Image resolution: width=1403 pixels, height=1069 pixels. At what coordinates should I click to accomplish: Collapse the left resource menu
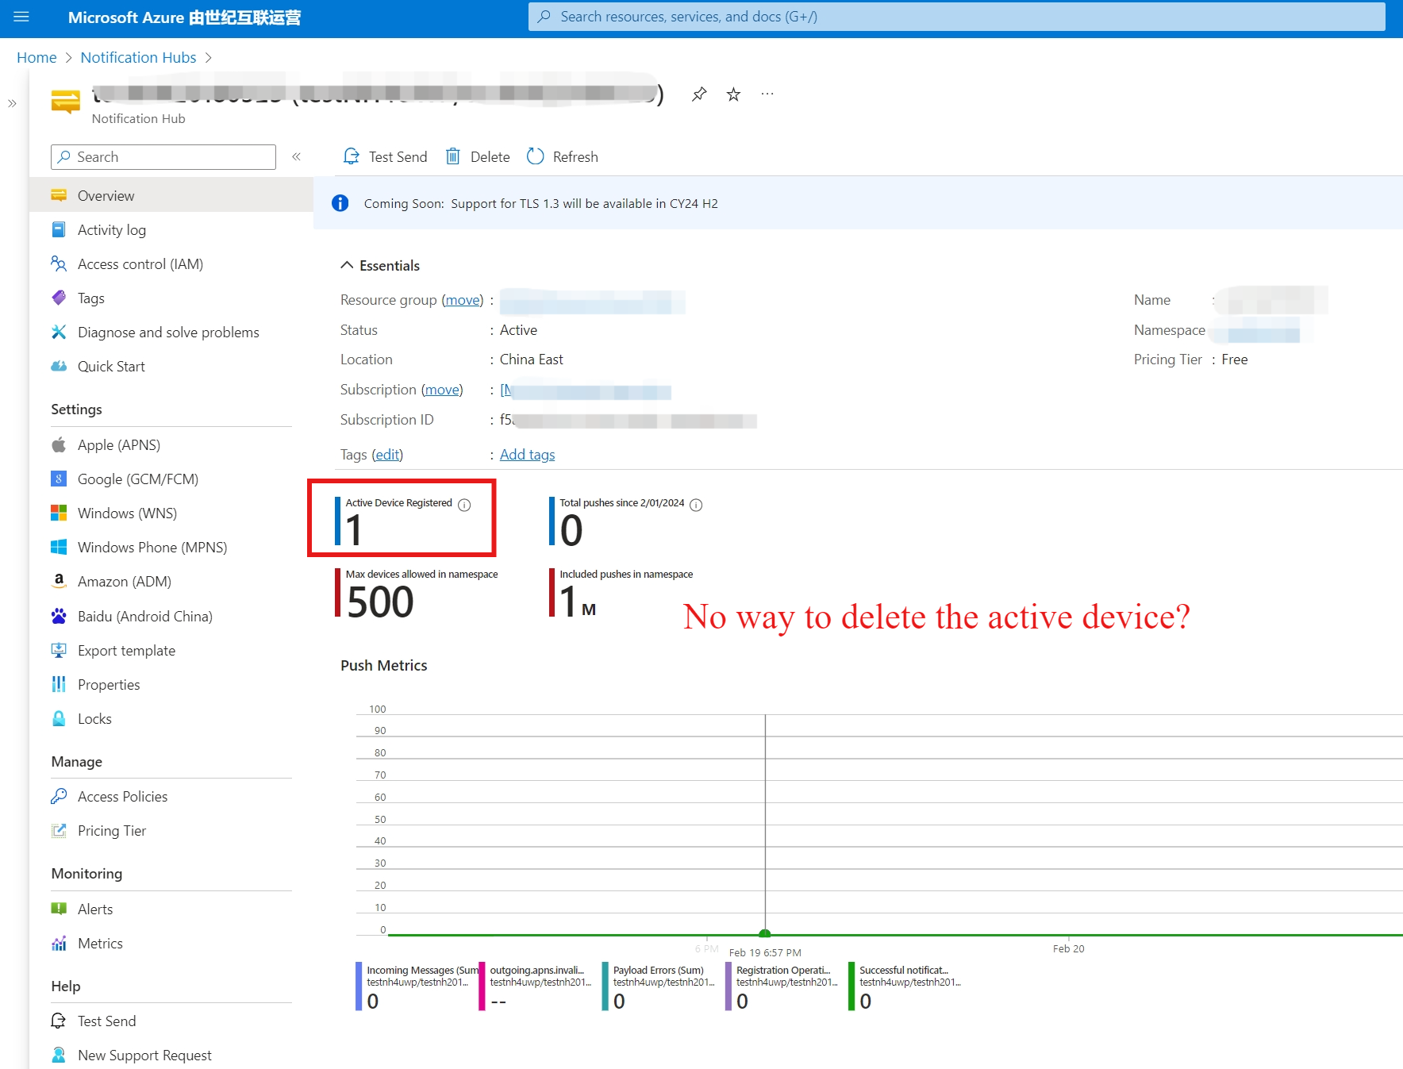296,156
